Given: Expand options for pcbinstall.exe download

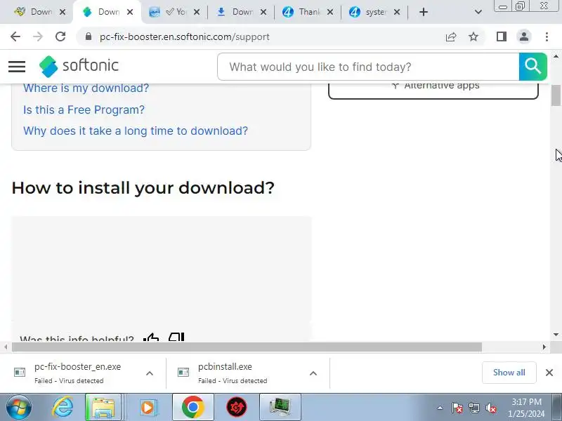Looking at the screenshot, I should (x=313, y=373).
